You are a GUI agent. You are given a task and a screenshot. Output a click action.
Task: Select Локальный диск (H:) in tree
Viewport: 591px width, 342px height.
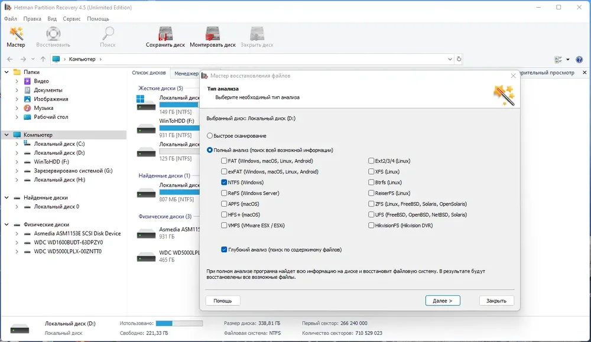(60, 180)
